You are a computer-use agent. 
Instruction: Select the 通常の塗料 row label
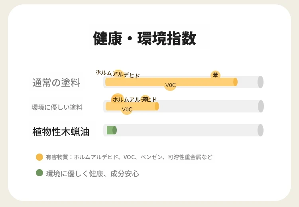point(56,83)
